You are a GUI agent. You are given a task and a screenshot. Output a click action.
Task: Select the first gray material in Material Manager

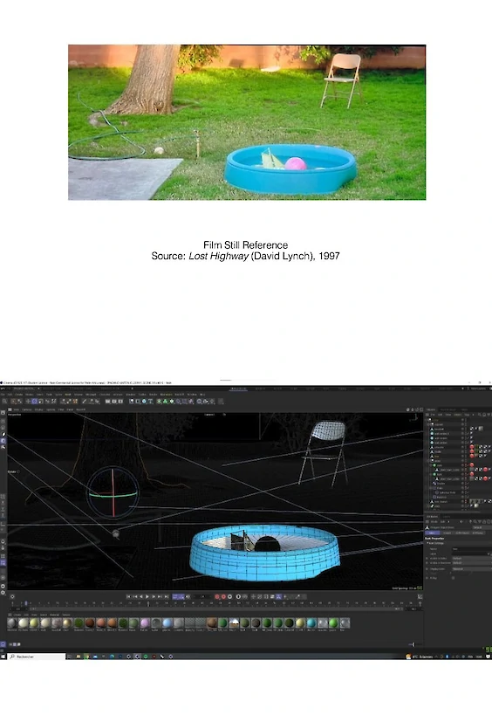point(12,623)
